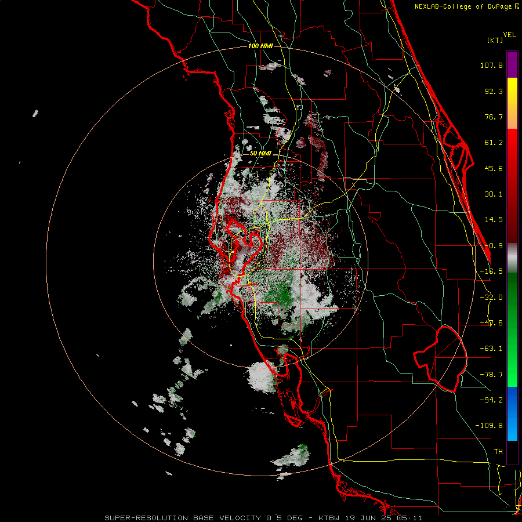522x522 pixels.
Task: Select the -32.0 legend value
Action: (491, 298)
